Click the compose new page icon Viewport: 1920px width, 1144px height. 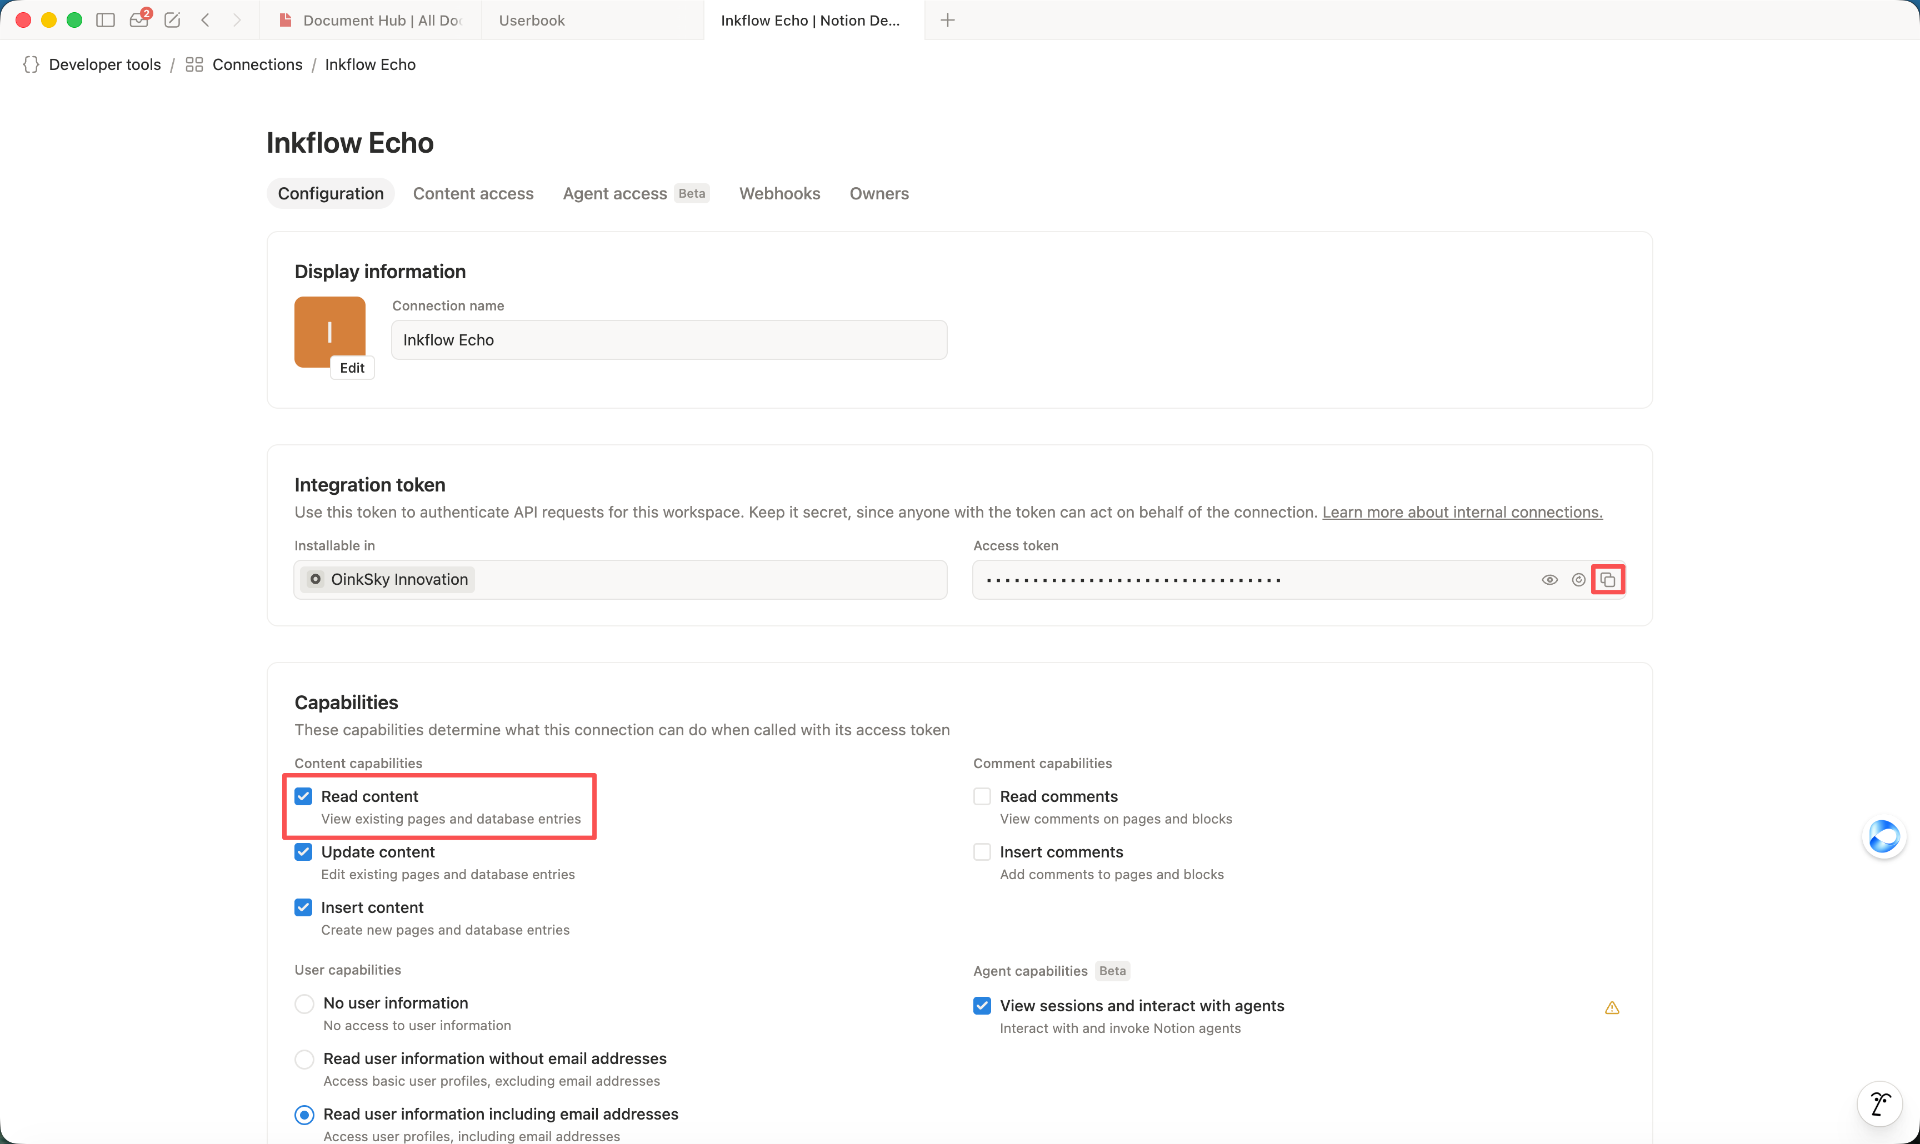[x=173, y=20]
